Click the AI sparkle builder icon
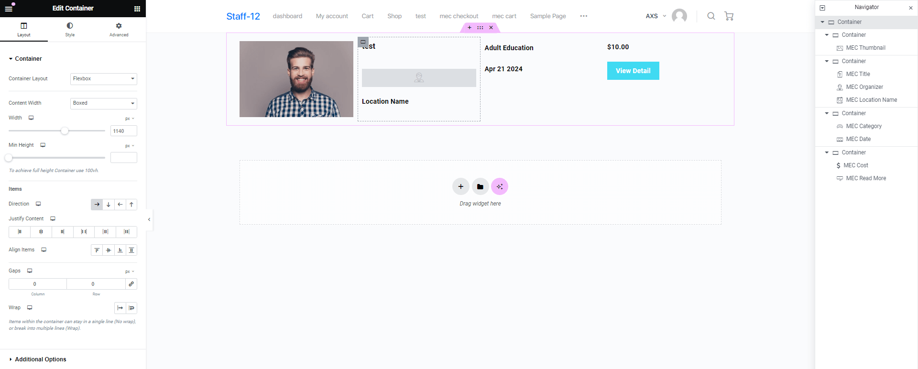Image resolution: width=918 pixels, height=369 pixels. (500, 186)
